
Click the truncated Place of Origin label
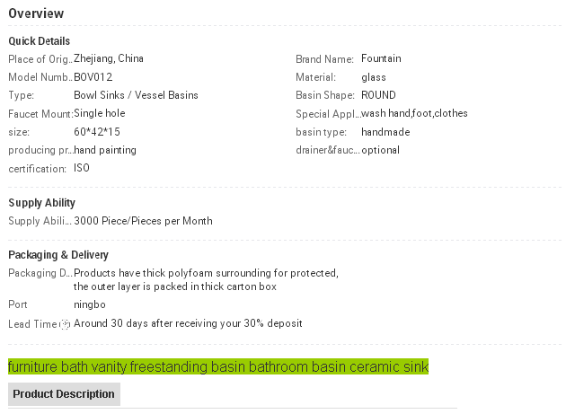tap(40, 59)
